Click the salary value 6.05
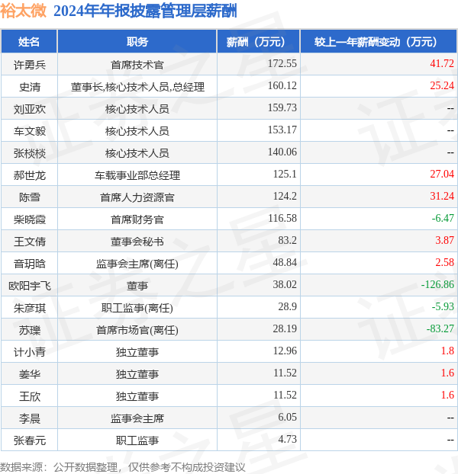The image size is (458, 474). 288,417
